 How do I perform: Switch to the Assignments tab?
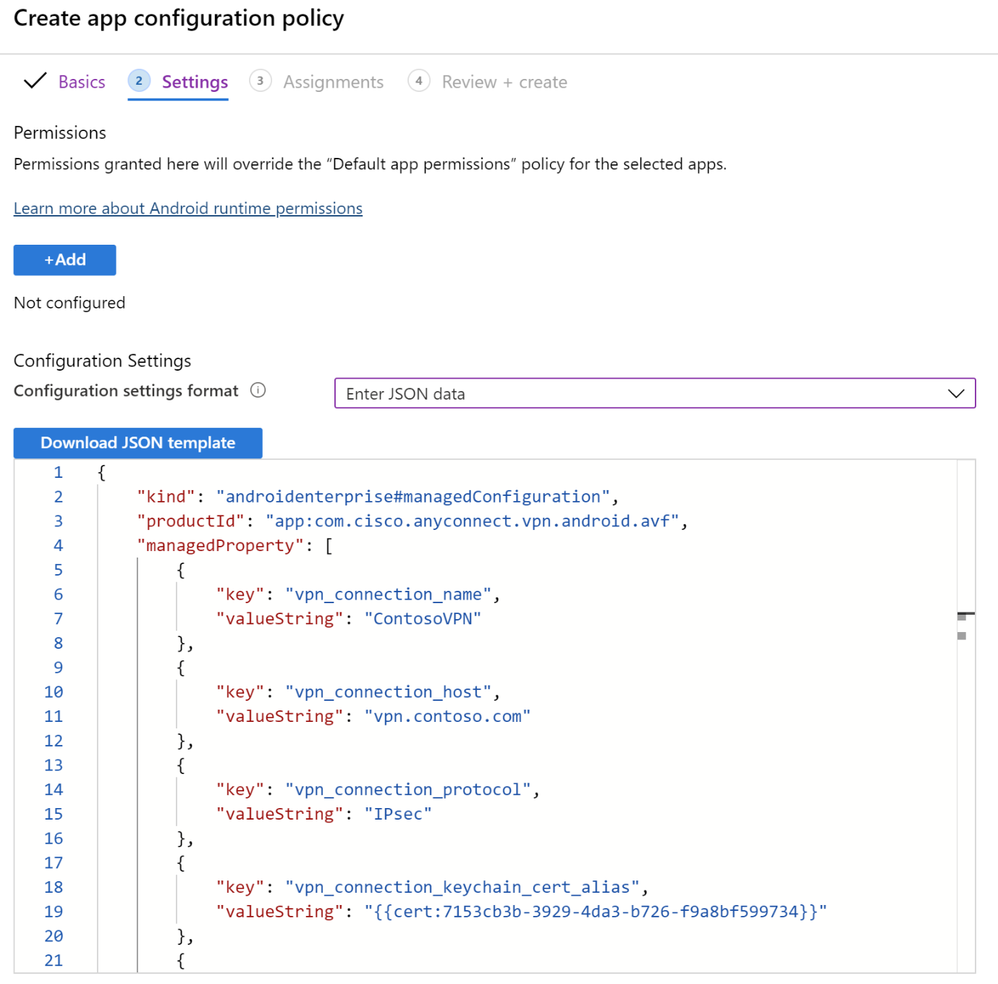coord(334,82)
